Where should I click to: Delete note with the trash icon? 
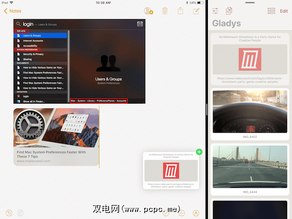pos(165,11)
